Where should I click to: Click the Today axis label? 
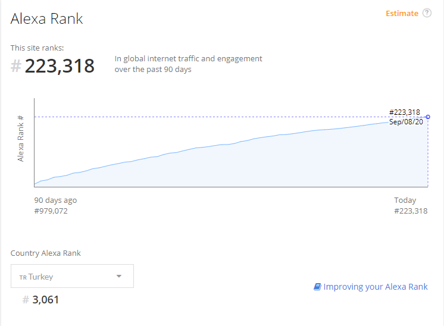pyautogui.click(x=405, y=200)
